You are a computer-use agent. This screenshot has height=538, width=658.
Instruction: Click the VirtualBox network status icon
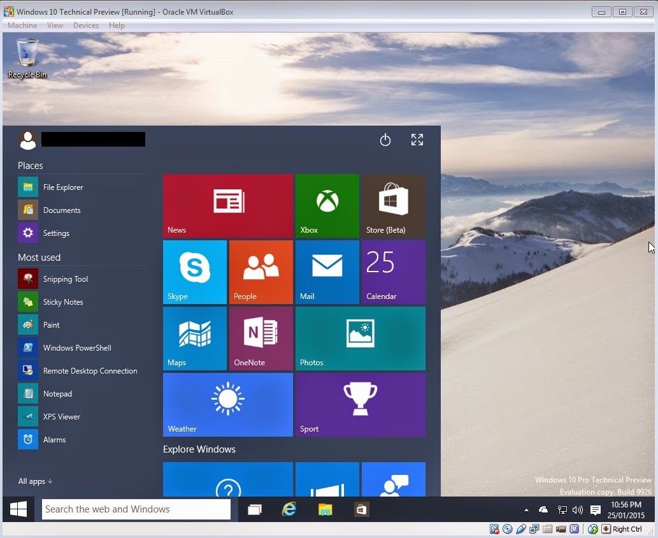[534, 529]
